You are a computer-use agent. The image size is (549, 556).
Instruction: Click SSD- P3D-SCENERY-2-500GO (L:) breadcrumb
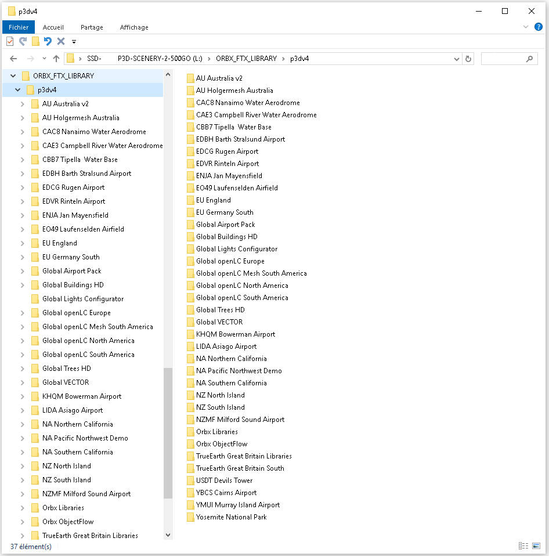click(x=145, y=59)
